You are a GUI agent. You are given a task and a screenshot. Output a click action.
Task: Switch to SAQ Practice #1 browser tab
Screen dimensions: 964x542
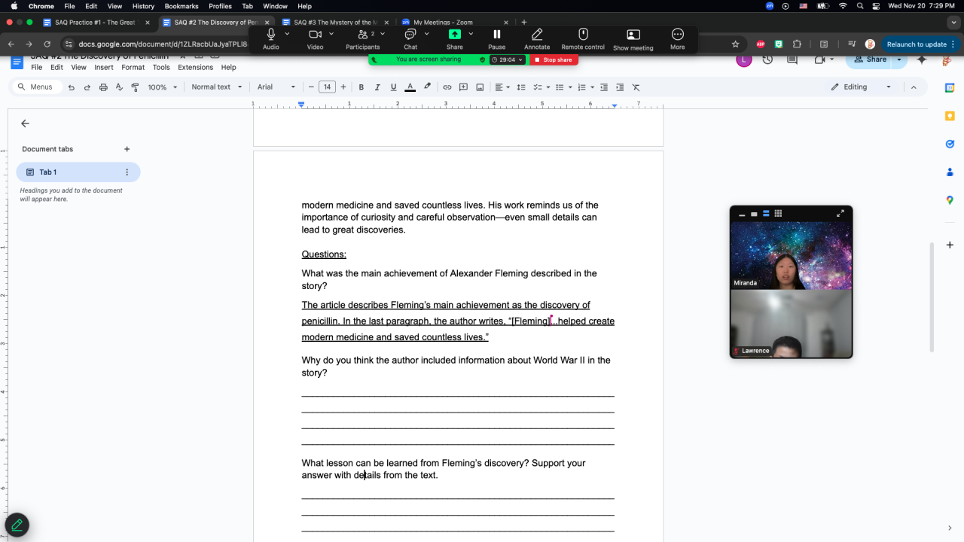coord(93,23)
